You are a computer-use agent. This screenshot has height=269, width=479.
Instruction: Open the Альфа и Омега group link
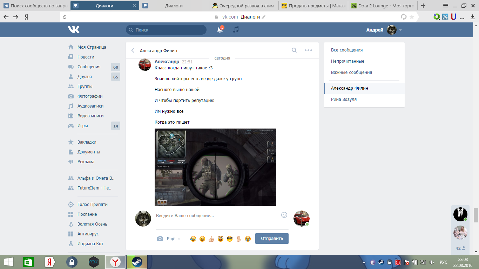click(x=96, y=178)
